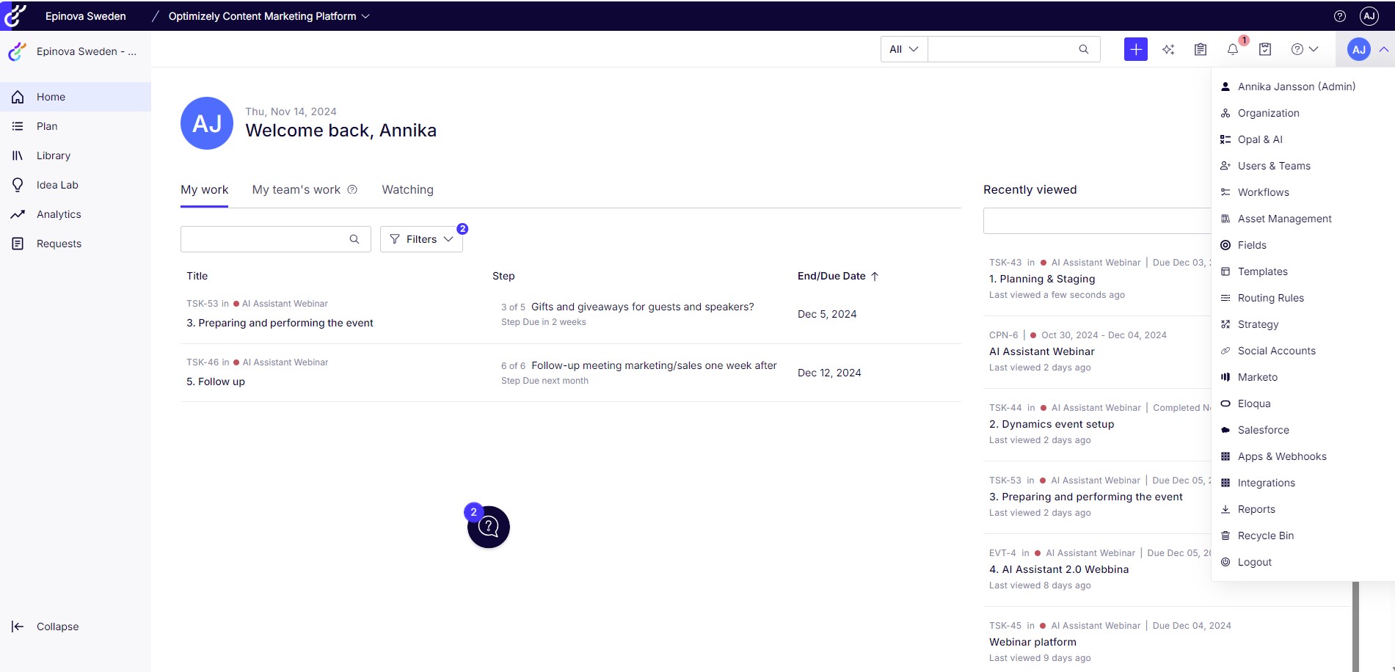
Task: Open the notifications bell
Action: pyautogui.click(x=1233, y=49)
